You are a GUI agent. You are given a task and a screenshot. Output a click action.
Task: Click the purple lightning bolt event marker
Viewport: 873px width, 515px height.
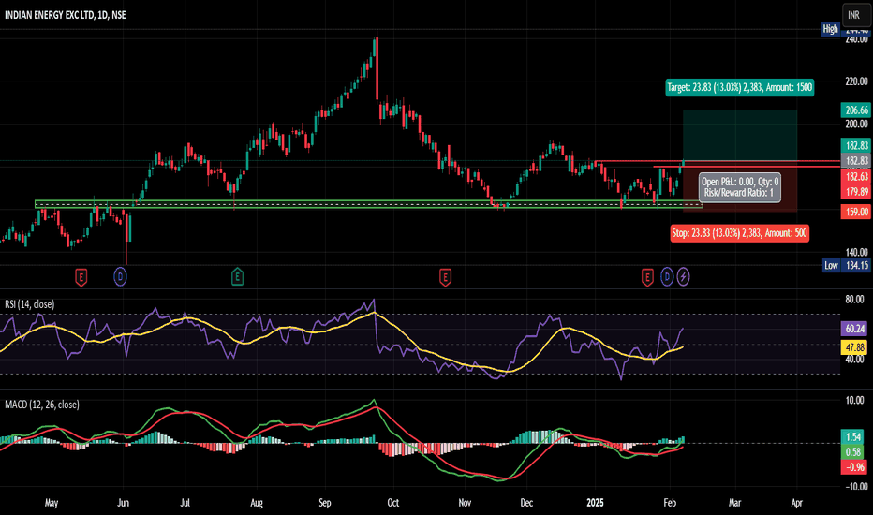683,276
